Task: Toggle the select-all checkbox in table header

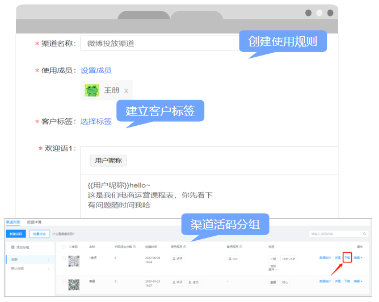Action: click(64, 247)
